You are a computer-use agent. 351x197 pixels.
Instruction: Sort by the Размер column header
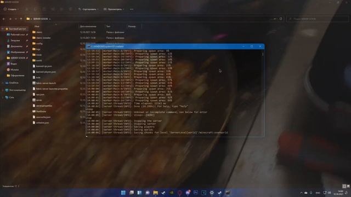(132, 26)
